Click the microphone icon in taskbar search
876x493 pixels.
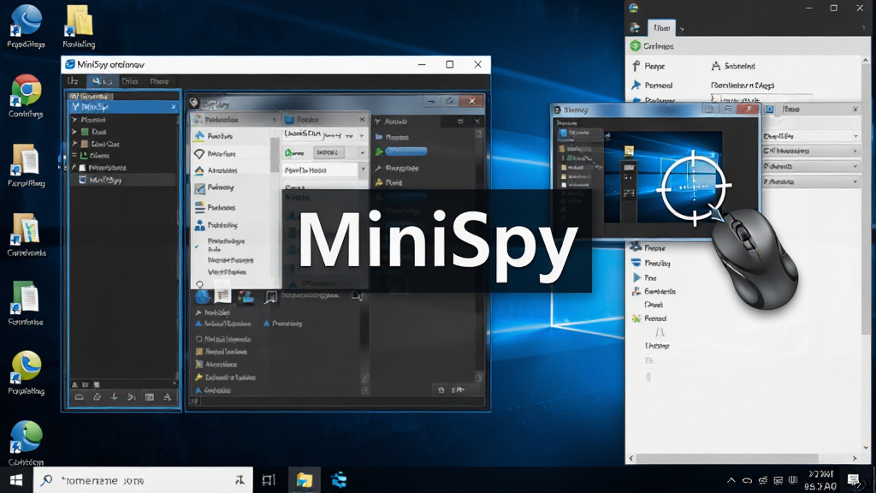click(x=240, y=480)
